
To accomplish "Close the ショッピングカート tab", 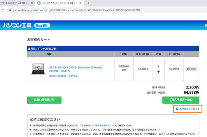I will 80,3.
